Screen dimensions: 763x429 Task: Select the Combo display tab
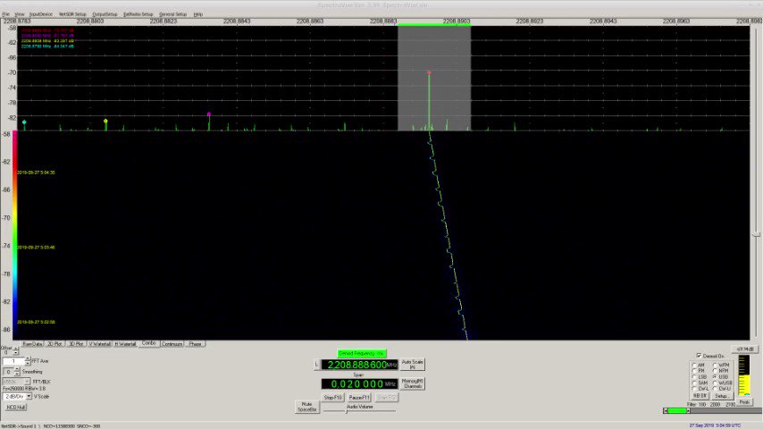point(149,343)
